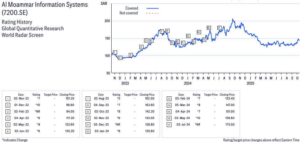Click chart marker 10
Viewport: 303px width, 142px height.
[x=177, y=42]
